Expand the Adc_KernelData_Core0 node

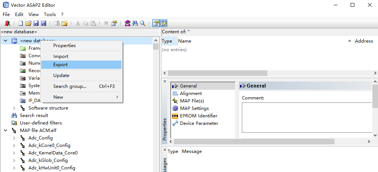(x=14, y=153)
